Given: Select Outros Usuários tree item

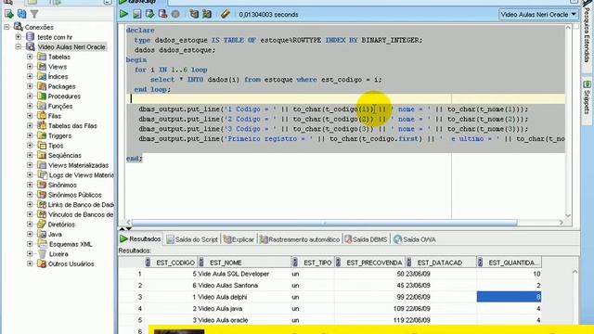Looking at the screenshot, I should (x=71, y=263).
